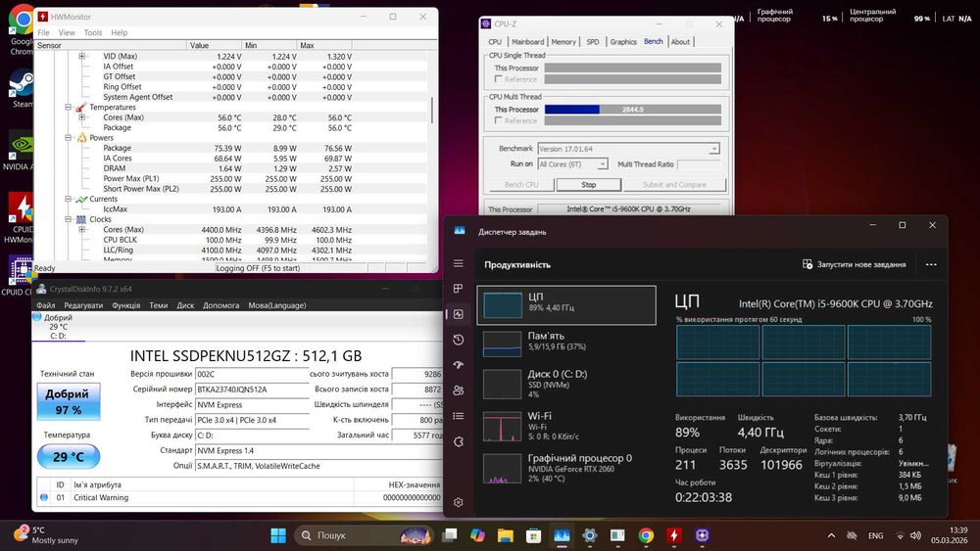Screen dimensions: 980x551
Task: Open Диск menu in CrystalDiskInfo
Action: point(185,305)
